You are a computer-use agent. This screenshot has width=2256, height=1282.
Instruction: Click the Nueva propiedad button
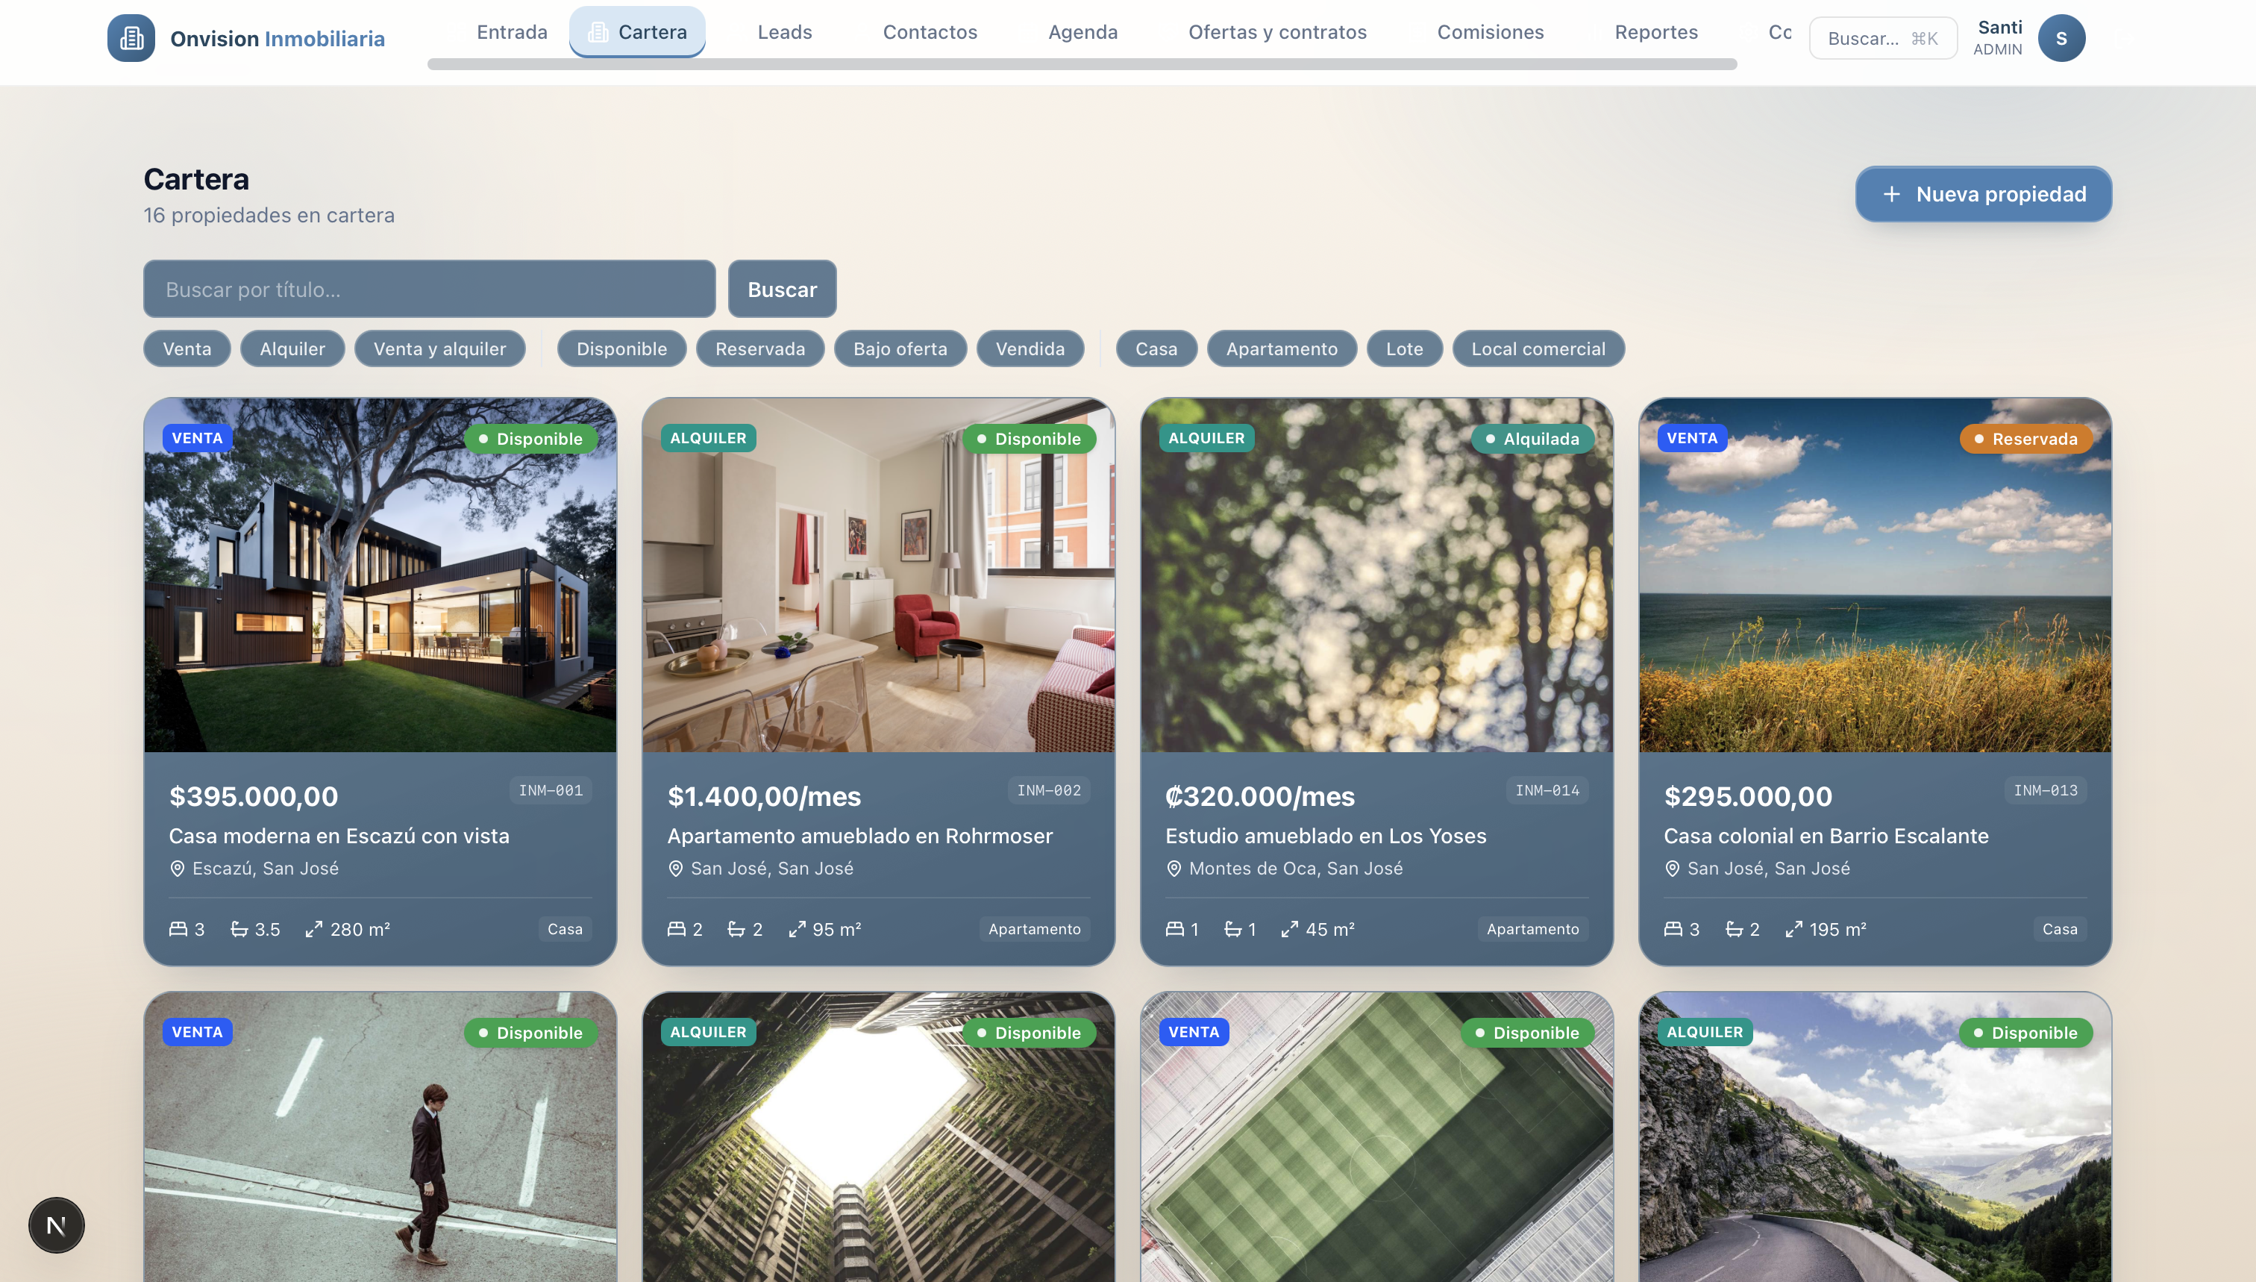tap(1983, 194)
